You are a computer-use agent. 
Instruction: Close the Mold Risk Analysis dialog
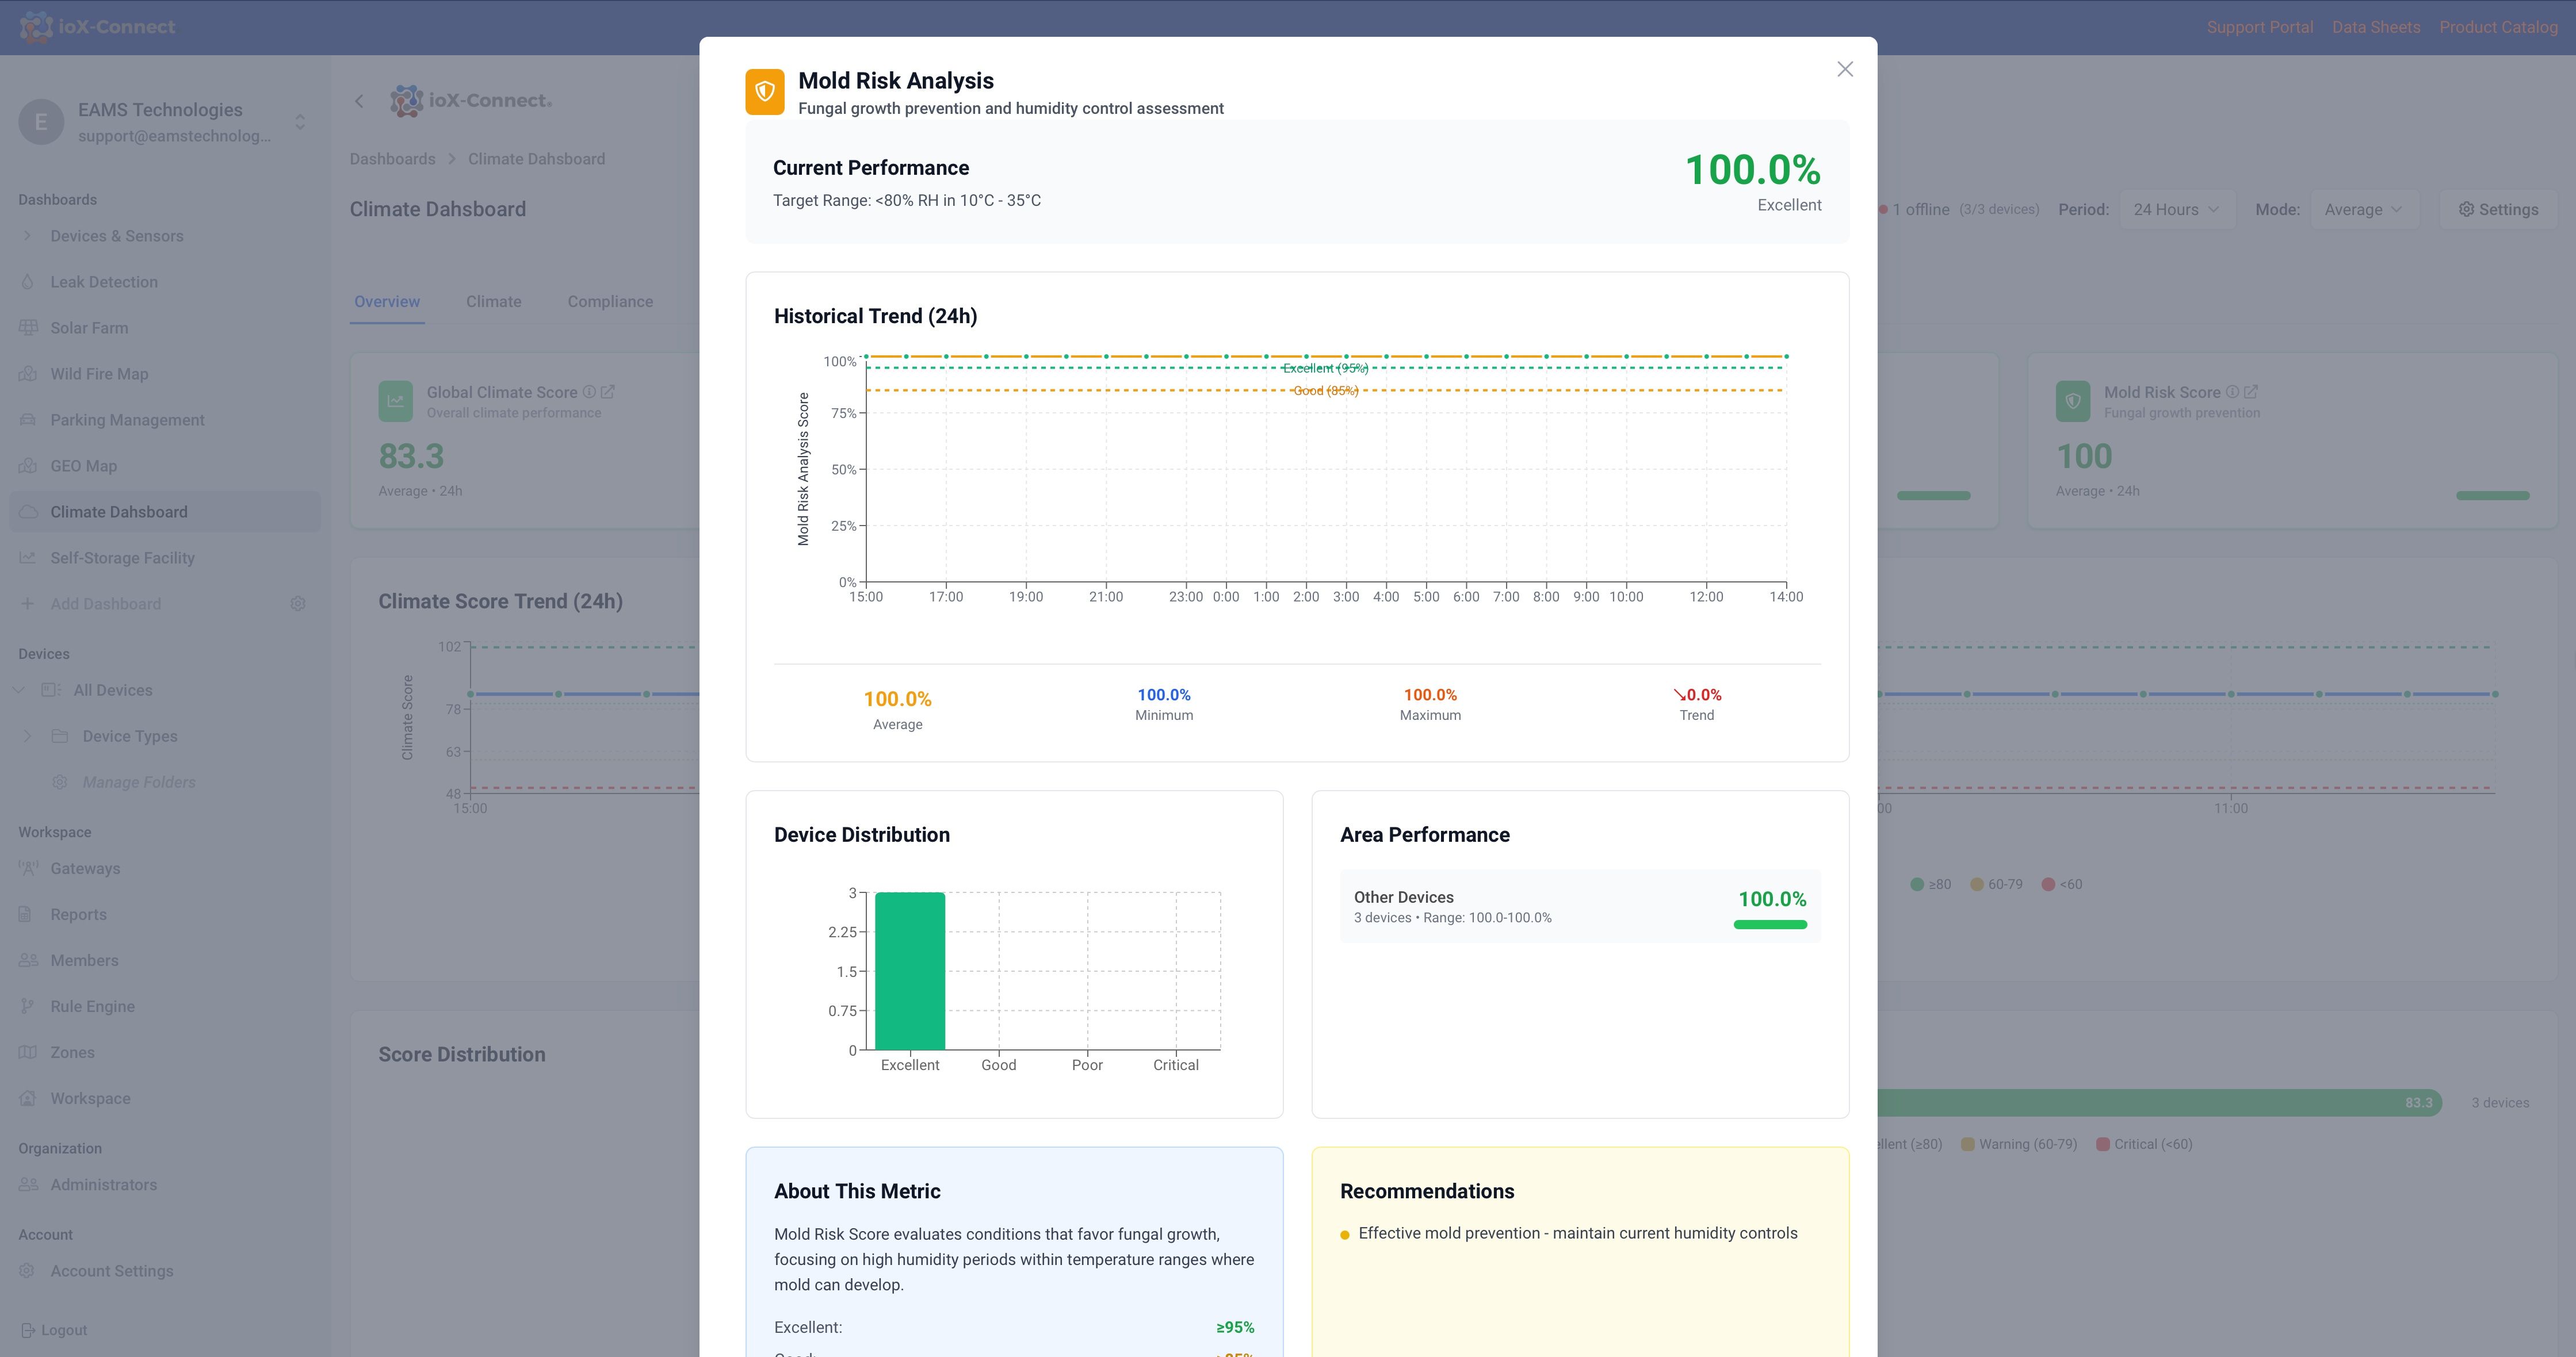pyautogui.click(x=1844, y=69)
